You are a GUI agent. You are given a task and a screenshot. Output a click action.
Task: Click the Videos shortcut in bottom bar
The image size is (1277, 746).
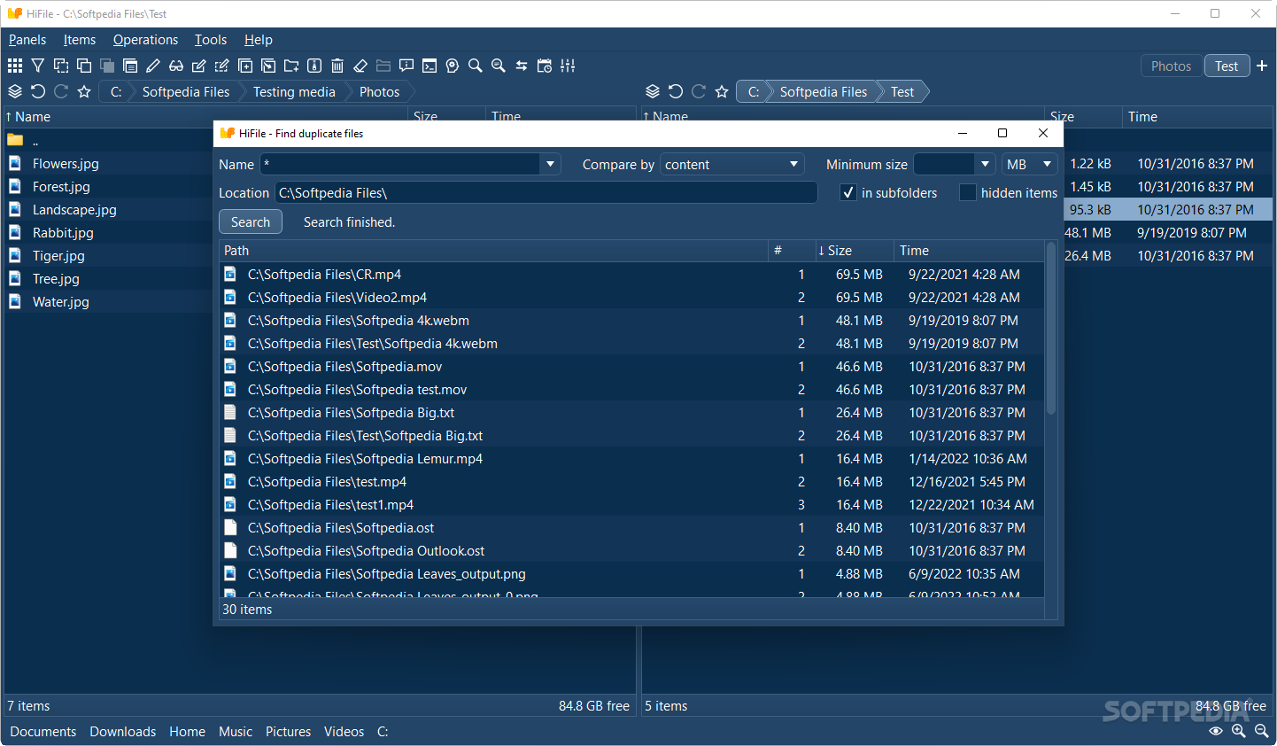(344, 732)
